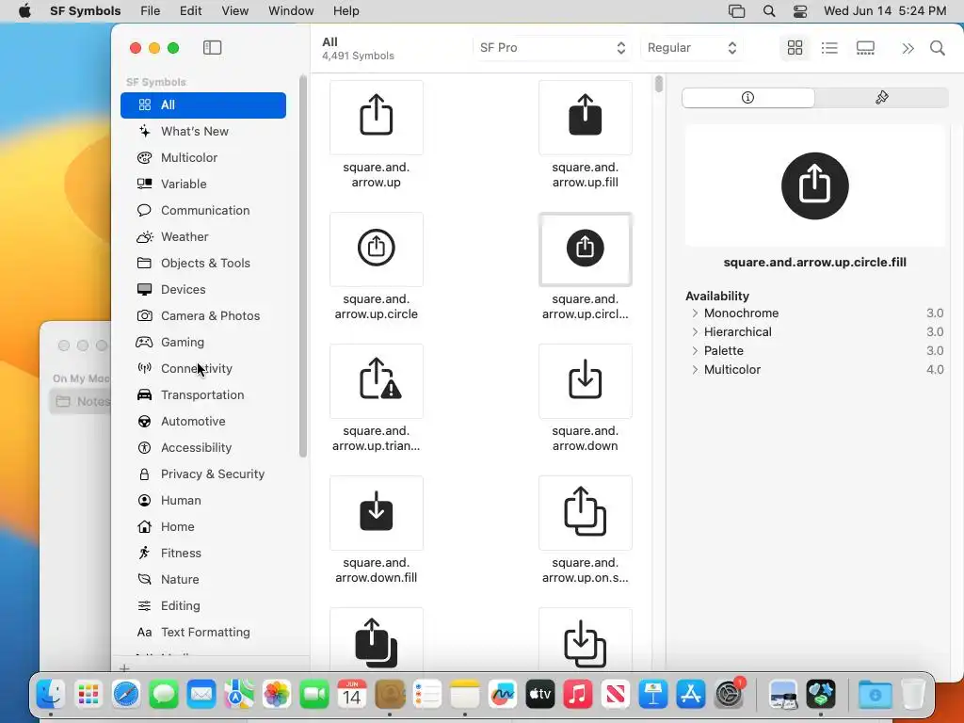Open the File menu
The image size is (964, 723).
(x=150, y=11)
